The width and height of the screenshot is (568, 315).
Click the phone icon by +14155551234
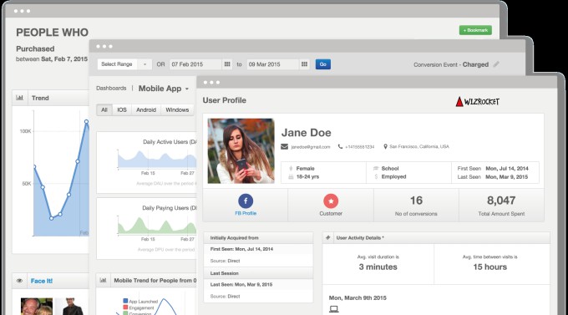coord(340,146)
